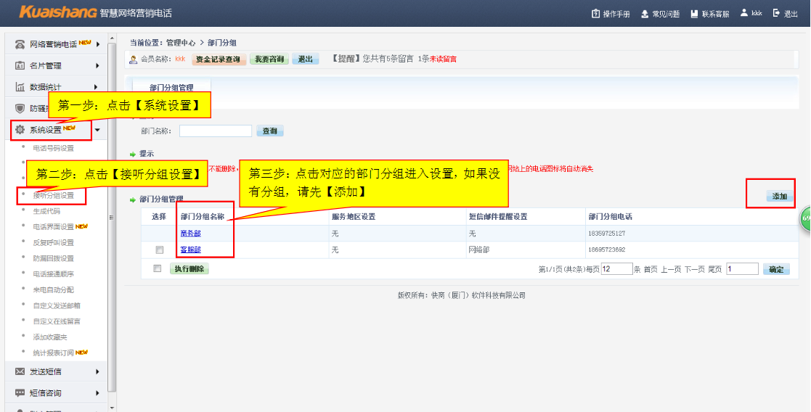Open the 部门分组管理 tab
The image size is (811, 412).
click(171, 87)
